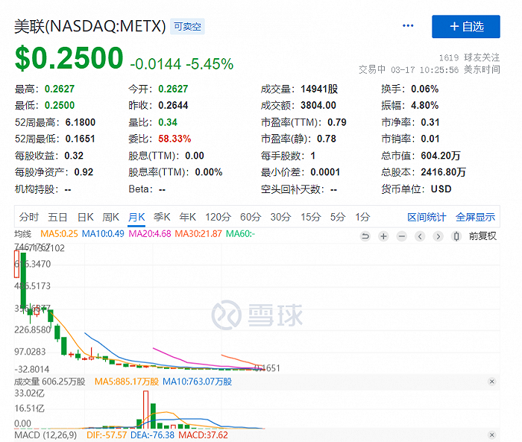Open 区间统计 range statistics link
522x442 pixels.
pyautogui.click(x=427, y=217)
